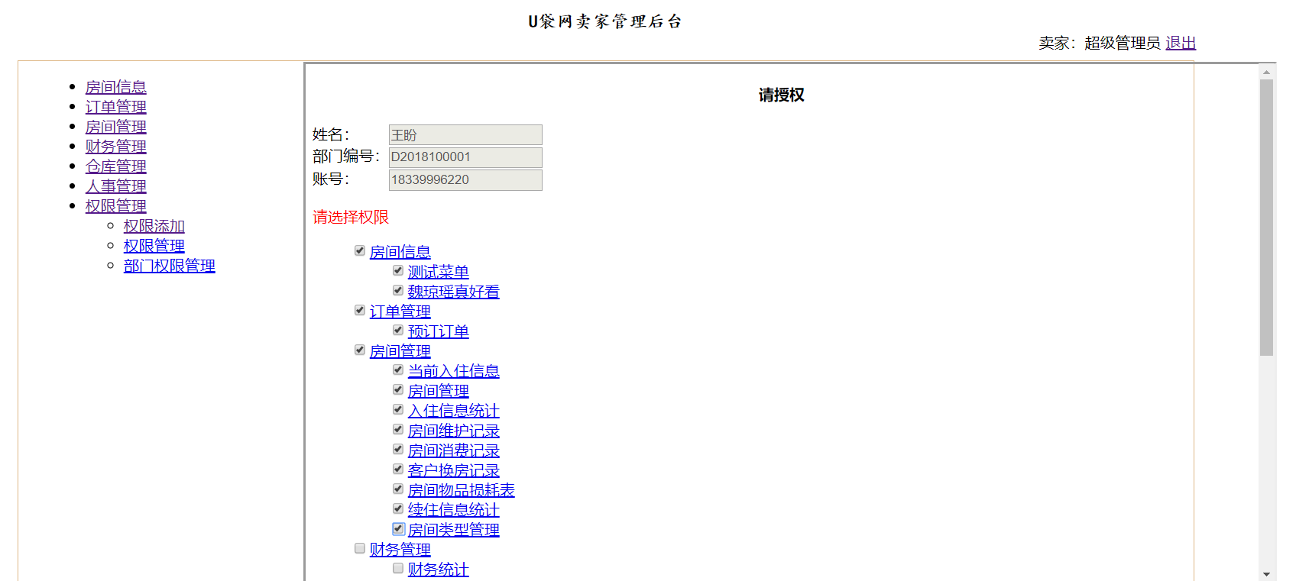
Task: Uncheck the 房间消费记录 checkbox
Action: pyautogui.click(x=398, y=449)
